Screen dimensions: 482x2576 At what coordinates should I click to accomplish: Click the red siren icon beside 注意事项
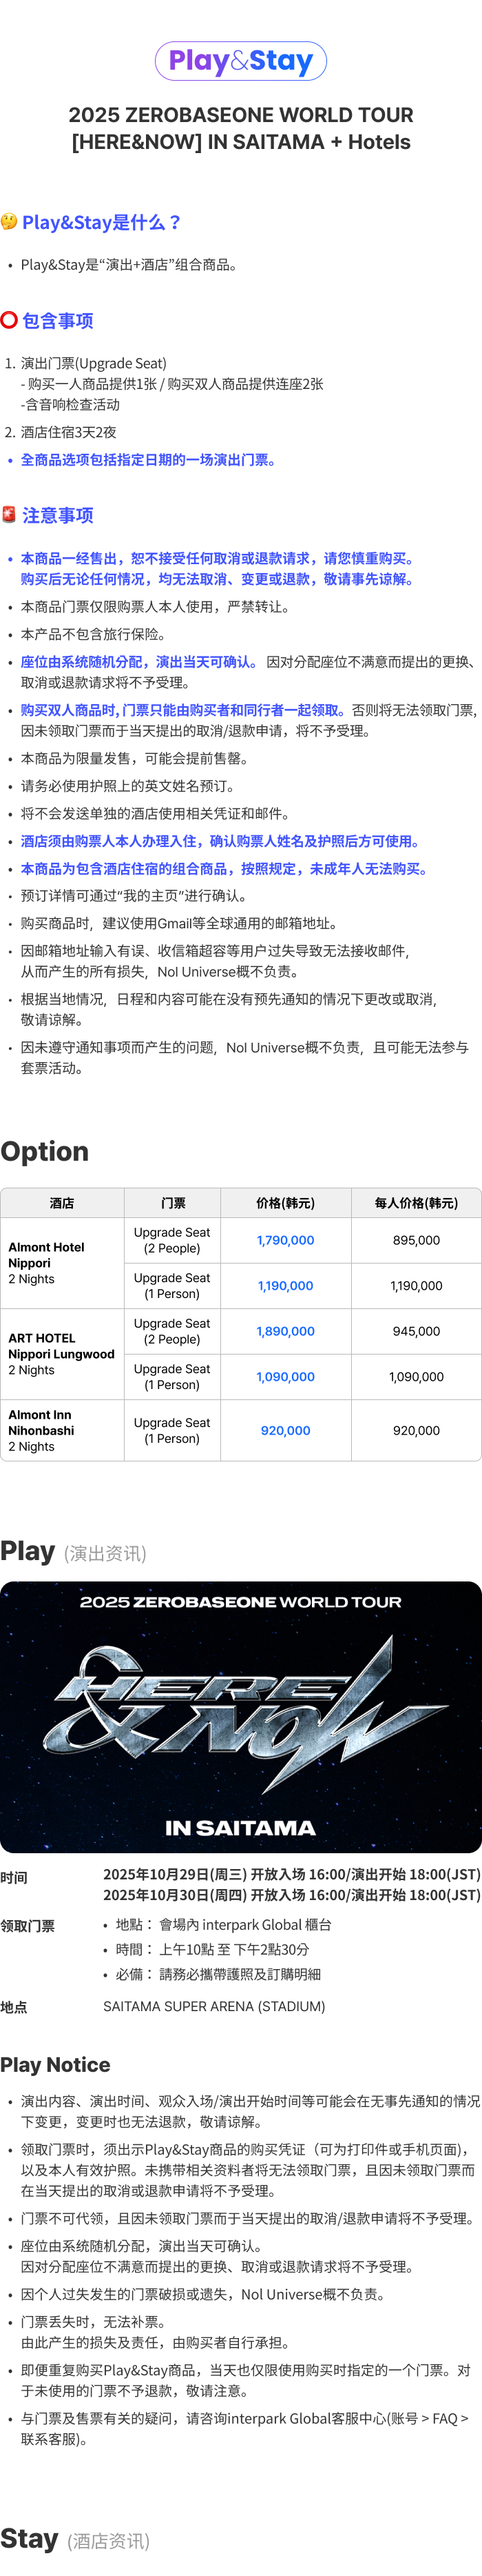click(x=9, y=514)
